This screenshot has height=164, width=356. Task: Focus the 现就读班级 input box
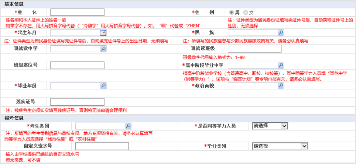(254, 49)
